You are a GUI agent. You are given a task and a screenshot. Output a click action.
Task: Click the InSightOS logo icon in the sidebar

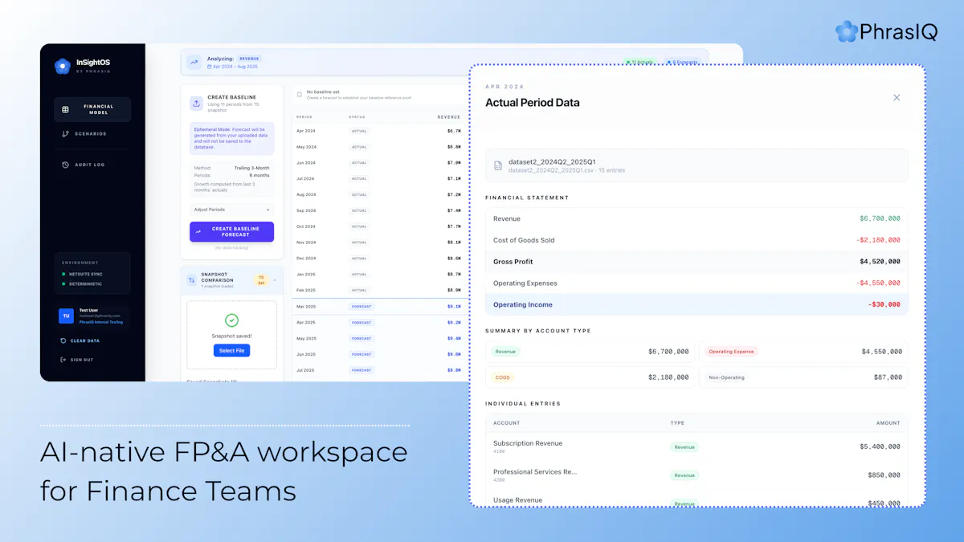pos(63,66)
